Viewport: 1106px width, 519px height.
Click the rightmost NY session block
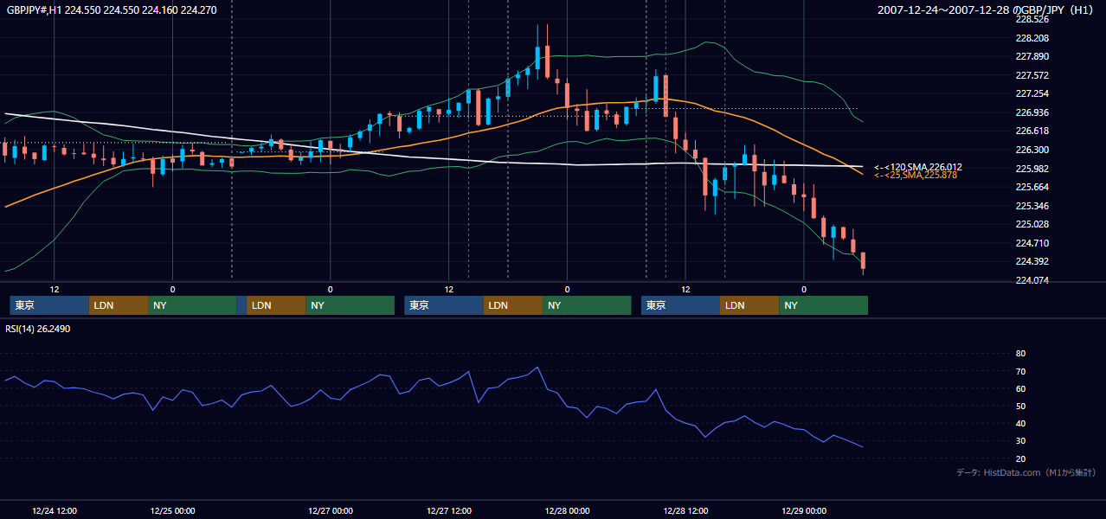tap(823, 305)
